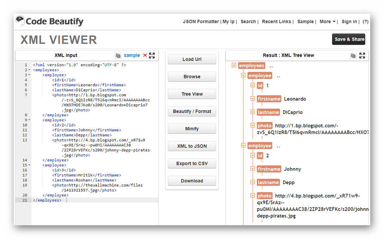Click the Code Beautify logo
This screenshot has width=384, height=239.
[49, 21]
